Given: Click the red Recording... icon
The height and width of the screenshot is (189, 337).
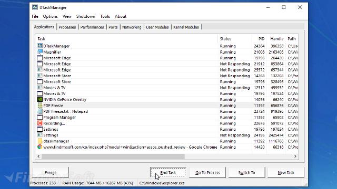Looking at the screenshot, I should [x=40, y=123].
